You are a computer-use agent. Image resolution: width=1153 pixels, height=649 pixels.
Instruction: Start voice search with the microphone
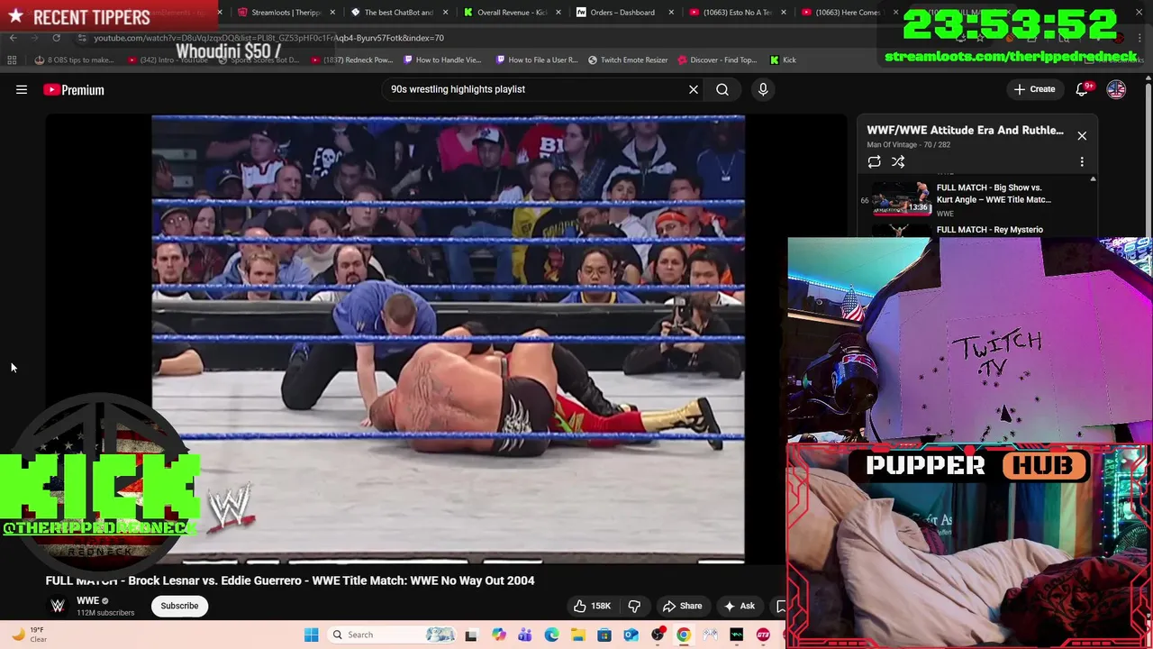click(x=763, y=89)
